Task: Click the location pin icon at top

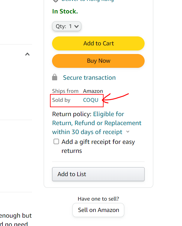Action: [55, 1]
